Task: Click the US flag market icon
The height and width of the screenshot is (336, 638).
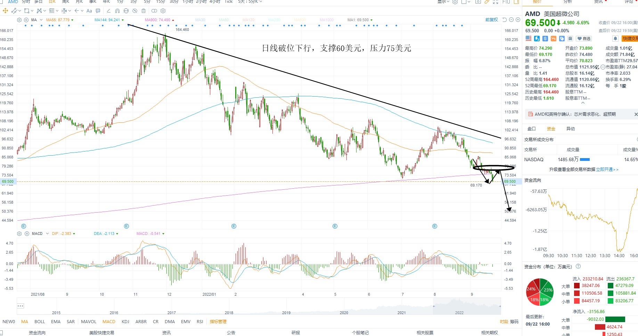Action: (529, 39)
